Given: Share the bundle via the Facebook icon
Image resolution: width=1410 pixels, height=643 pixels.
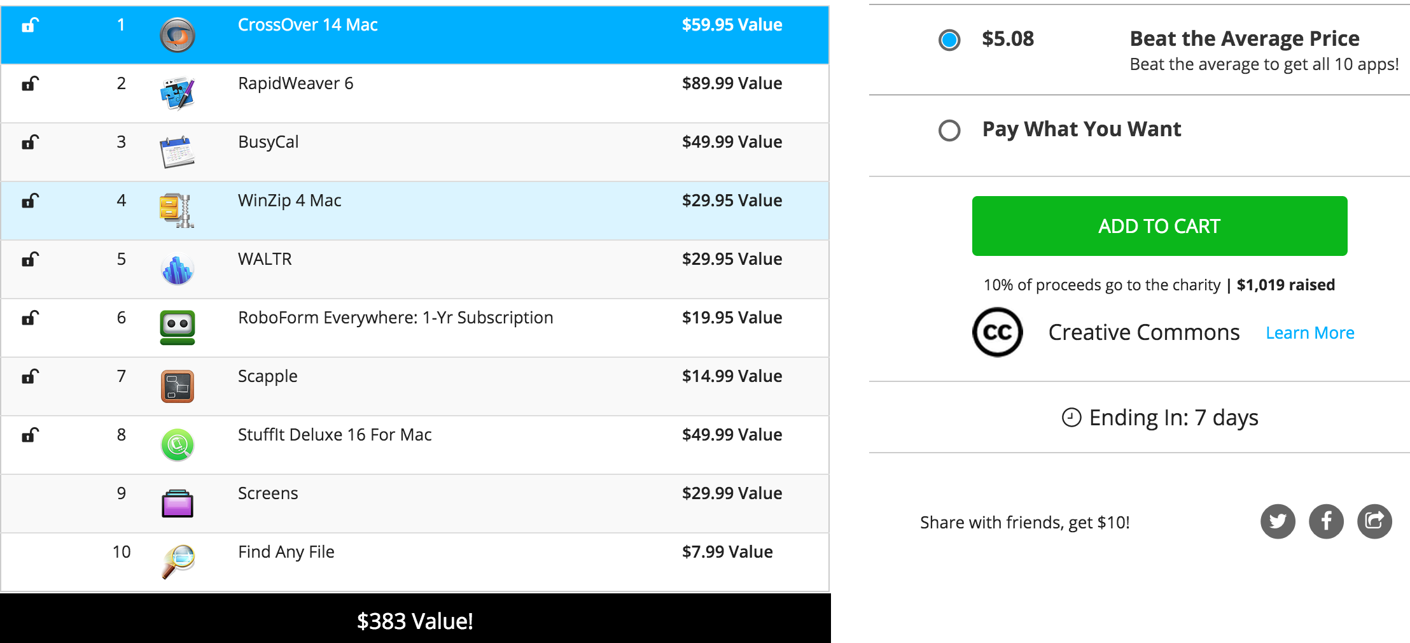Looking at the screenshot, I should (1326, 521).
